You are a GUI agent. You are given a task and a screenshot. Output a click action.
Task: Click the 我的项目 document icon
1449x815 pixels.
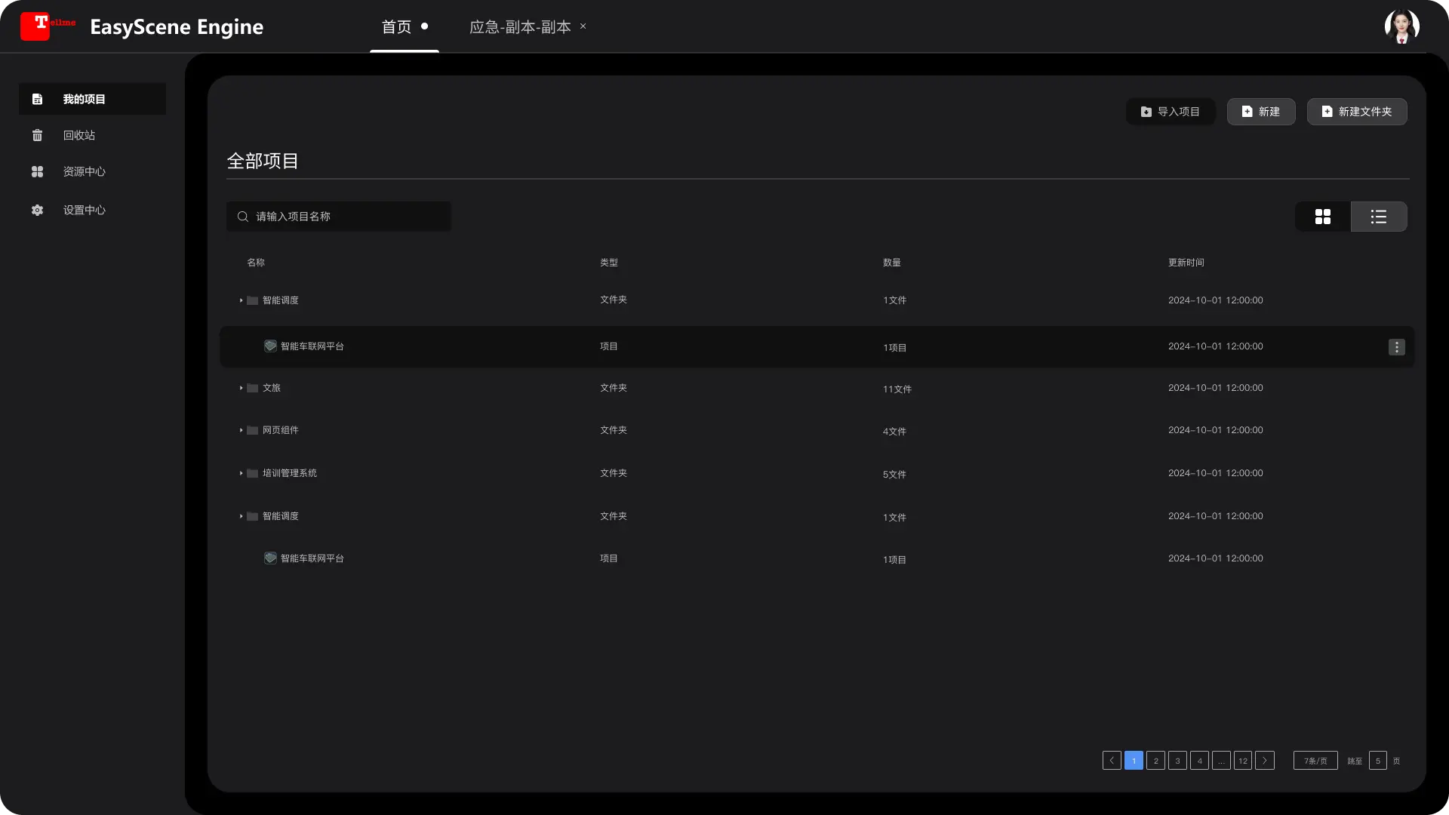(37, 99)
